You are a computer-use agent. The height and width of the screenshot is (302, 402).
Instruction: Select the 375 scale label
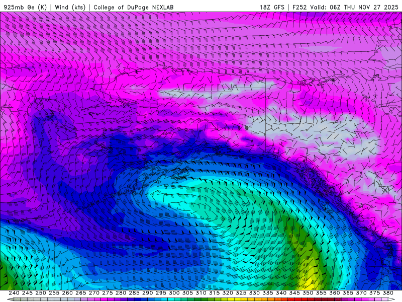click(x=374, y=293)
